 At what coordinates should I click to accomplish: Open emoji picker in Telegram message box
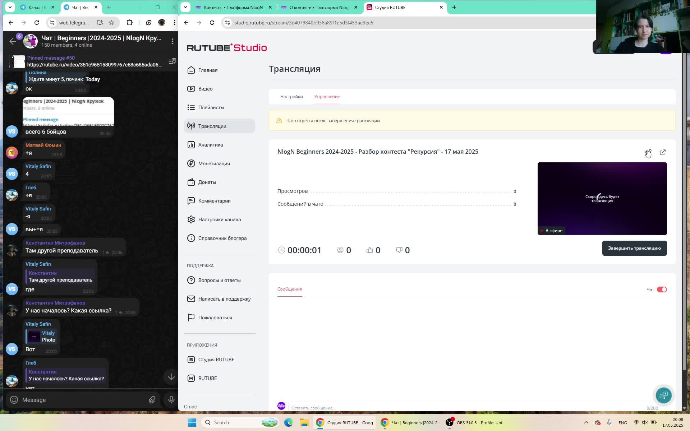(14, 400)
